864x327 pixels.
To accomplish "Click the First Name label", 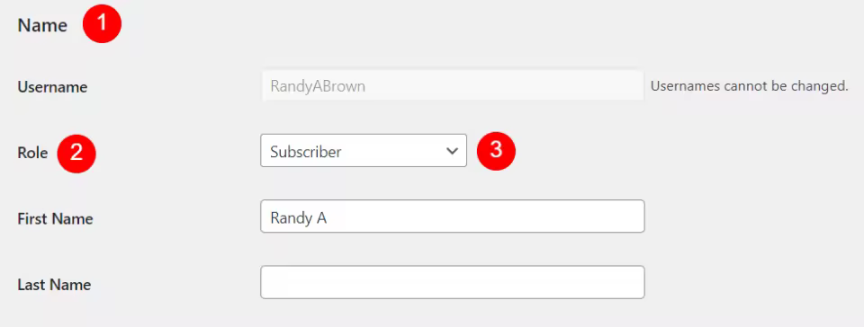I will [55, 219].
